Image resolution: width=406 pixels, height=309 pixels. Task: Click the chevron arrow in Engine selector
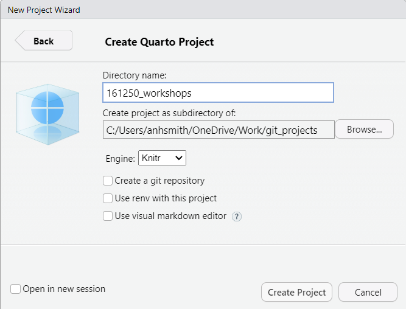click(x=179, y=158)
